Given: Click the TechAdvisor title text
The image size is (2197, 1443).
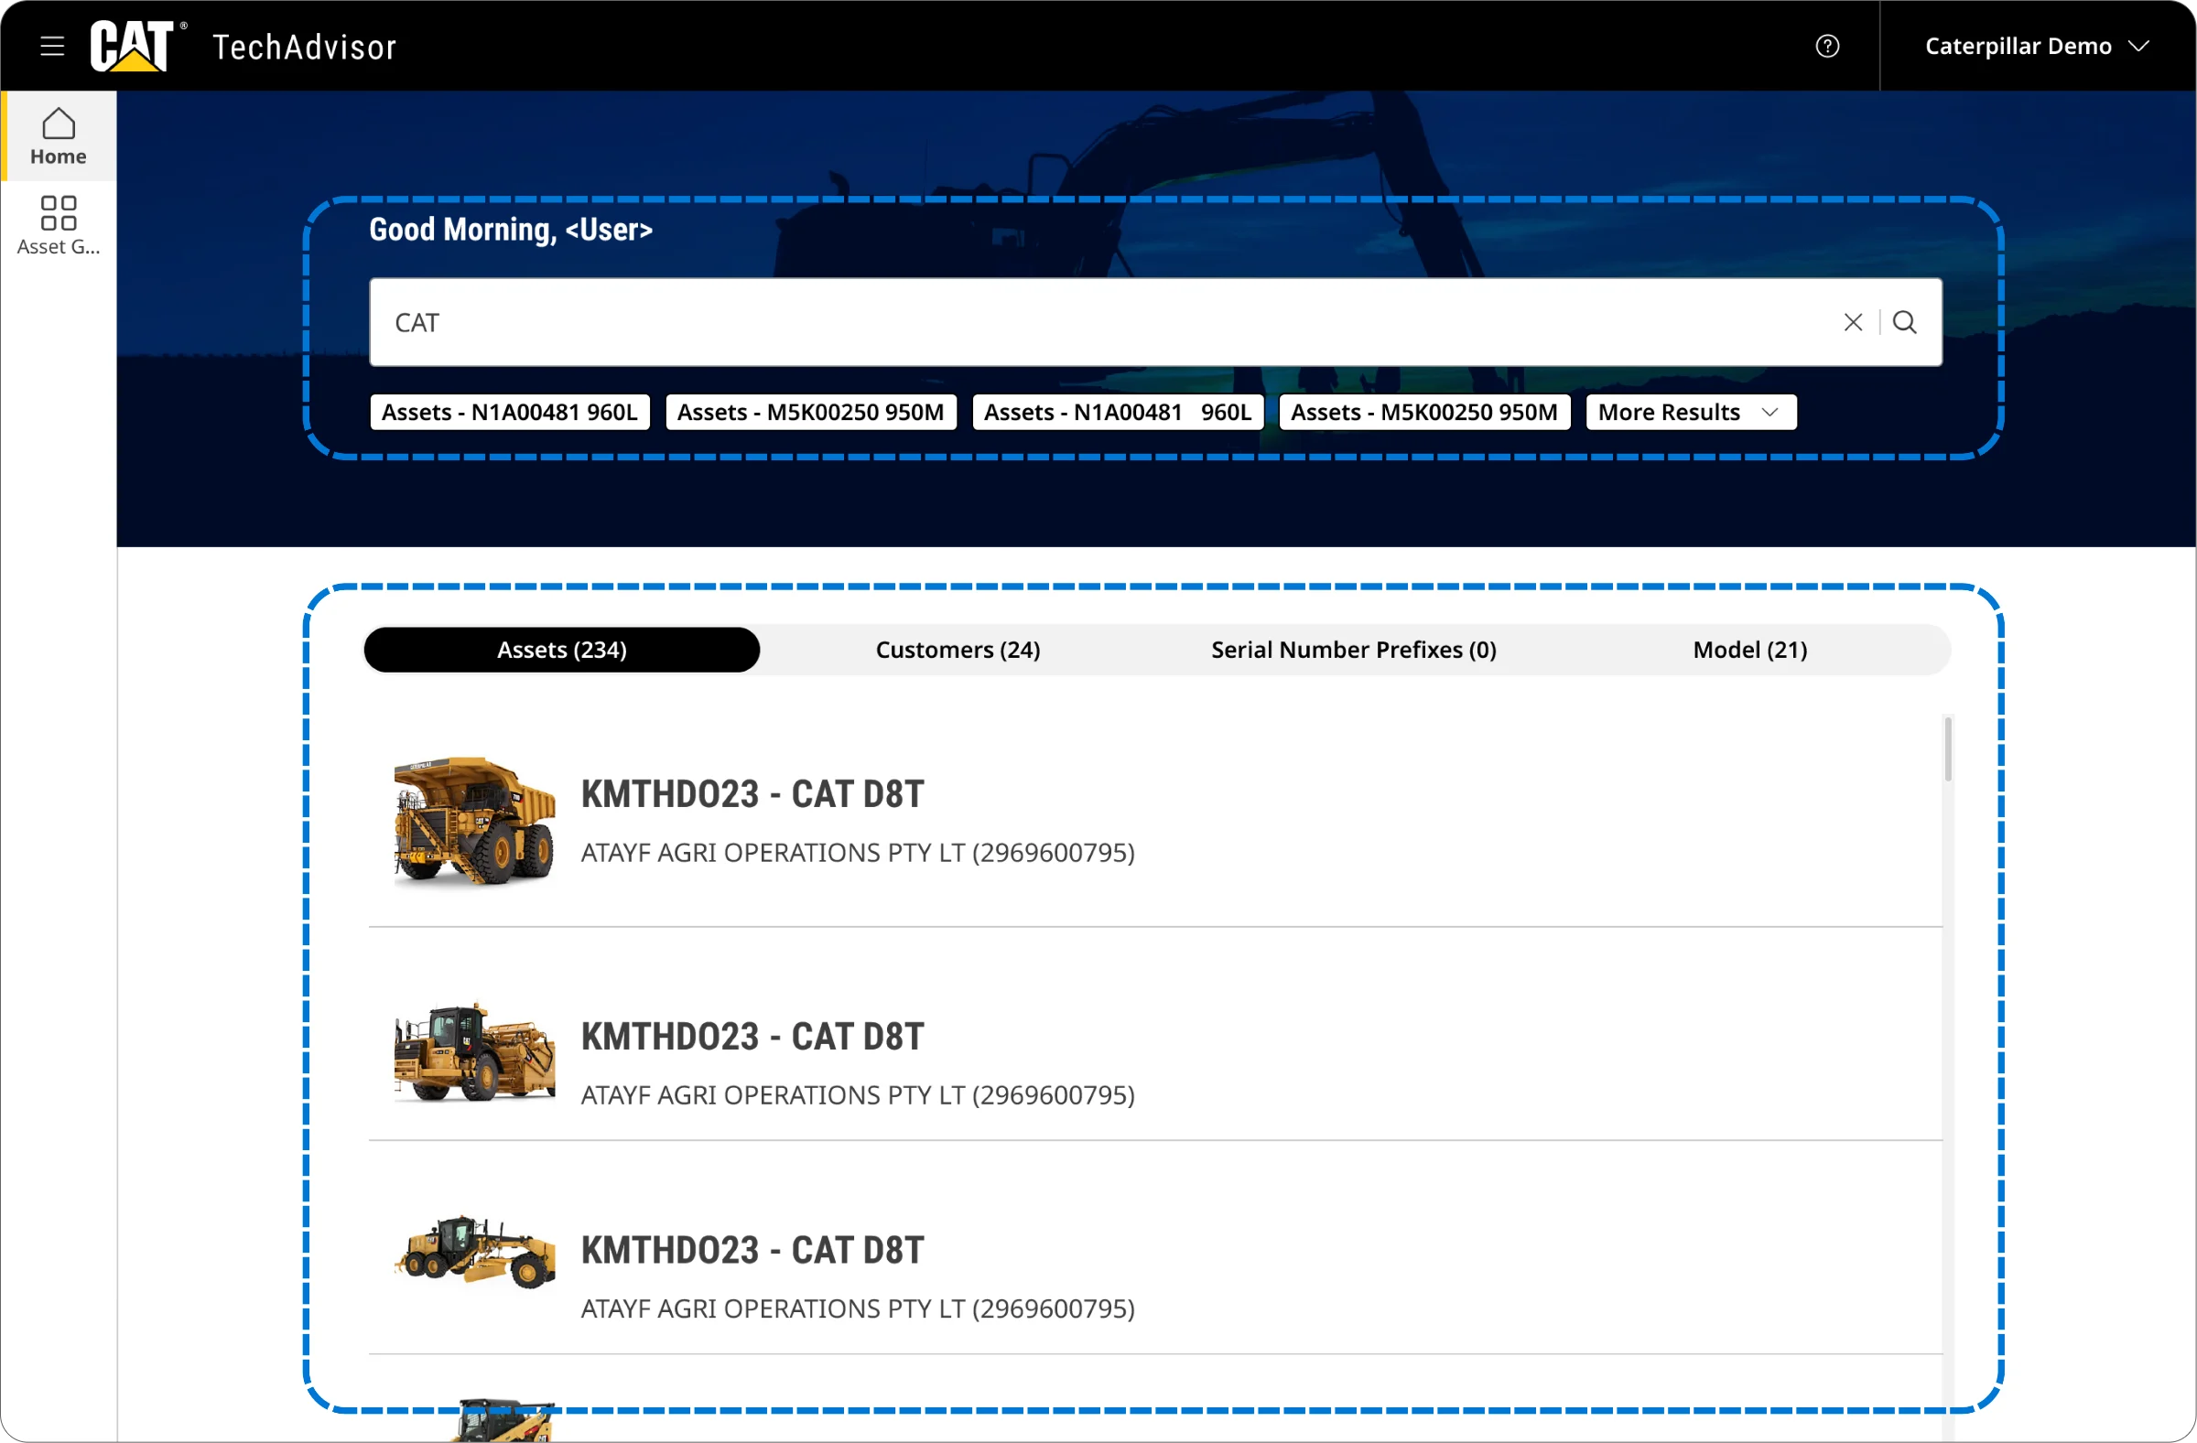Looking at the screenshot, I should click(x=305, y=47).
